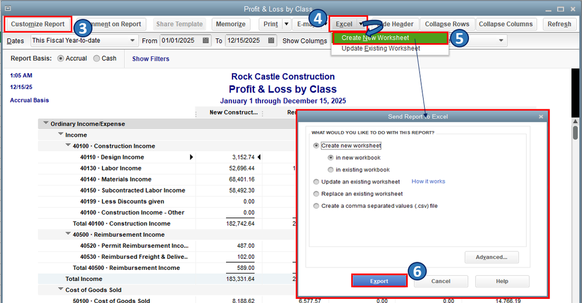Screen dimensions: 582x303
Task: Choose Update an existing worksheet option
Action: tap(316, 182)
